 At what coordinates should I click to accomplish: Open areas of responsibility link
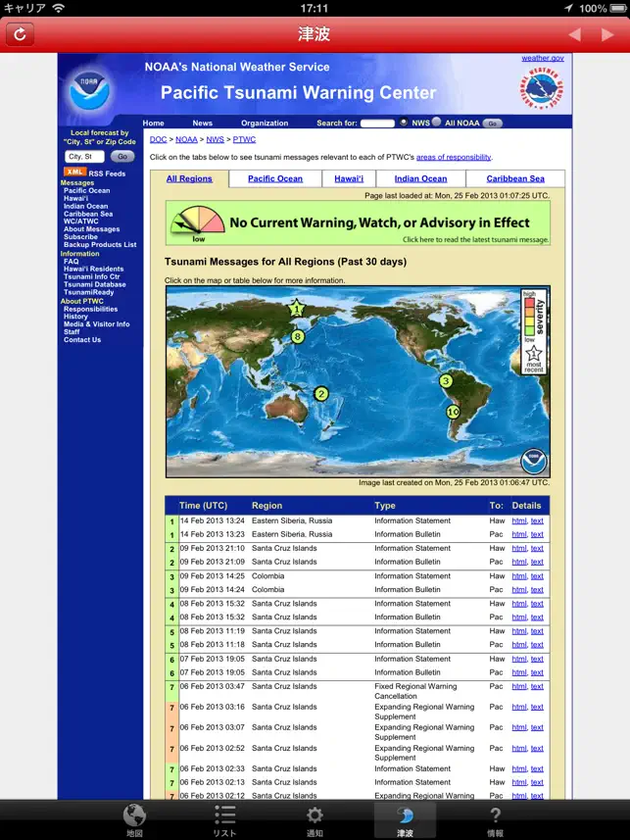pos(454,158)
